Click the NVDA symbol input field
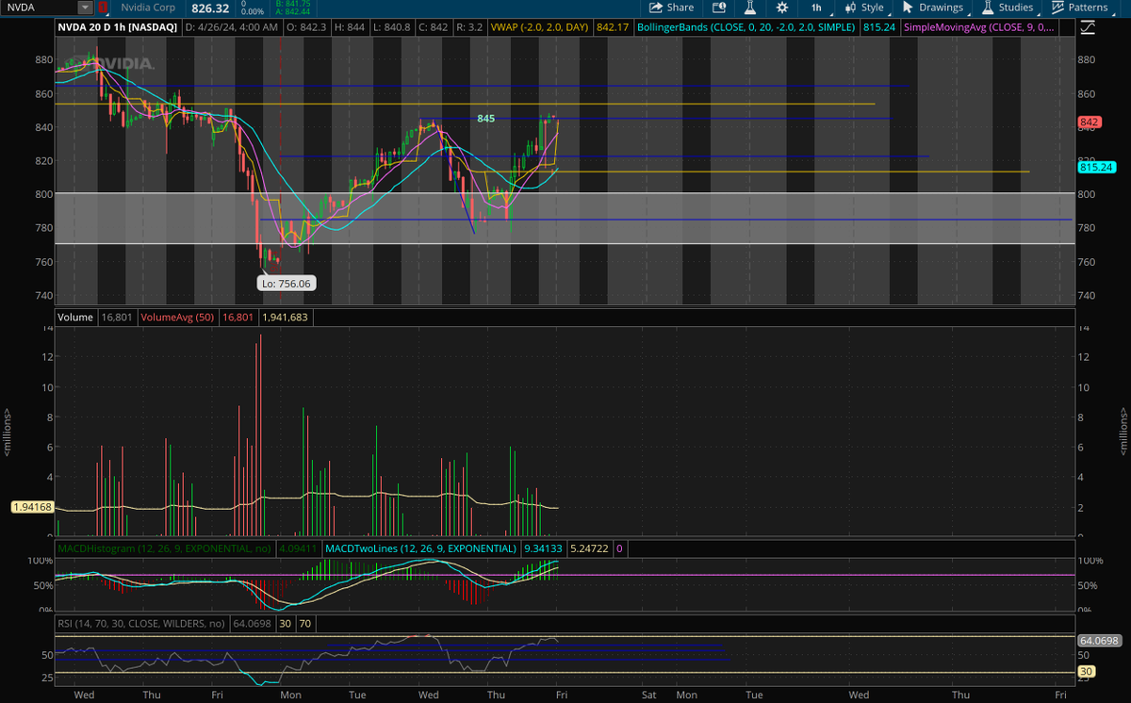Image resolution: width=1131 pixels, height=703 pixels. 40,8
